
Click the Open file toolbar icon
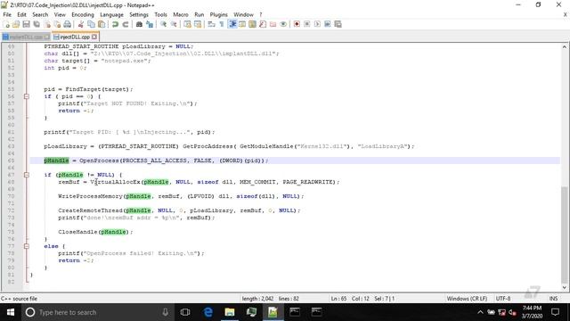pyautogui.click(x=16, y=24)
